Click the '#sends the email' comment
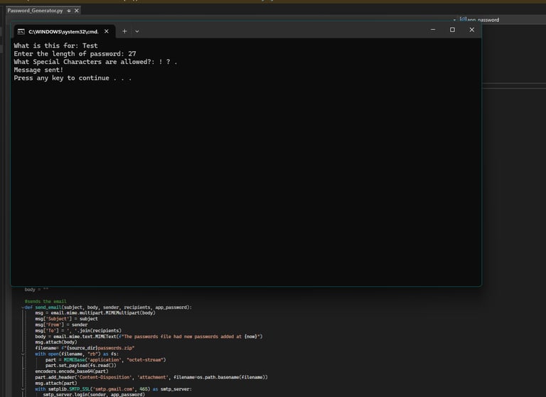Screen dimensions: 546x397 click(45, 302)
